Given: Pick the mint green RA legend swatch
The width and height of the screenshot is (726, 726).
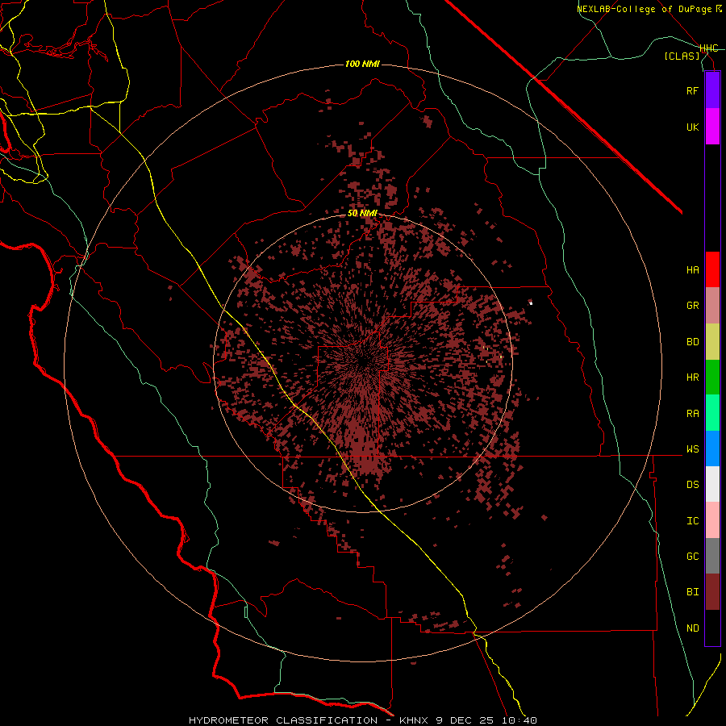Looking at the screenshot, I should [712, 413].
